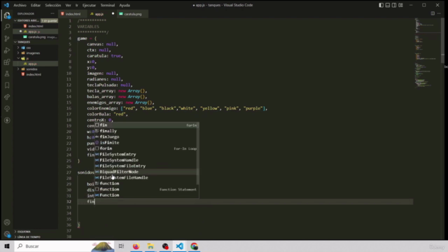Choose 'function' Function Statement suggestion
This screenshot has width=448, height=252.
click(x=146, y=189)
